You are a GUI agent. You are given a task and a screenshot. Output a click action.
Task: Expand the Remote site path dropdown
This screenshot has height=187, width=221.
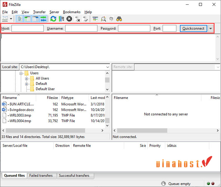[x=218, y=67]
